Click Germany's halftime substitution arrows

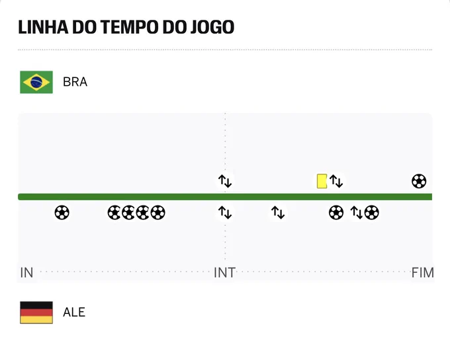pyautogui.click(x=225, y=213)
